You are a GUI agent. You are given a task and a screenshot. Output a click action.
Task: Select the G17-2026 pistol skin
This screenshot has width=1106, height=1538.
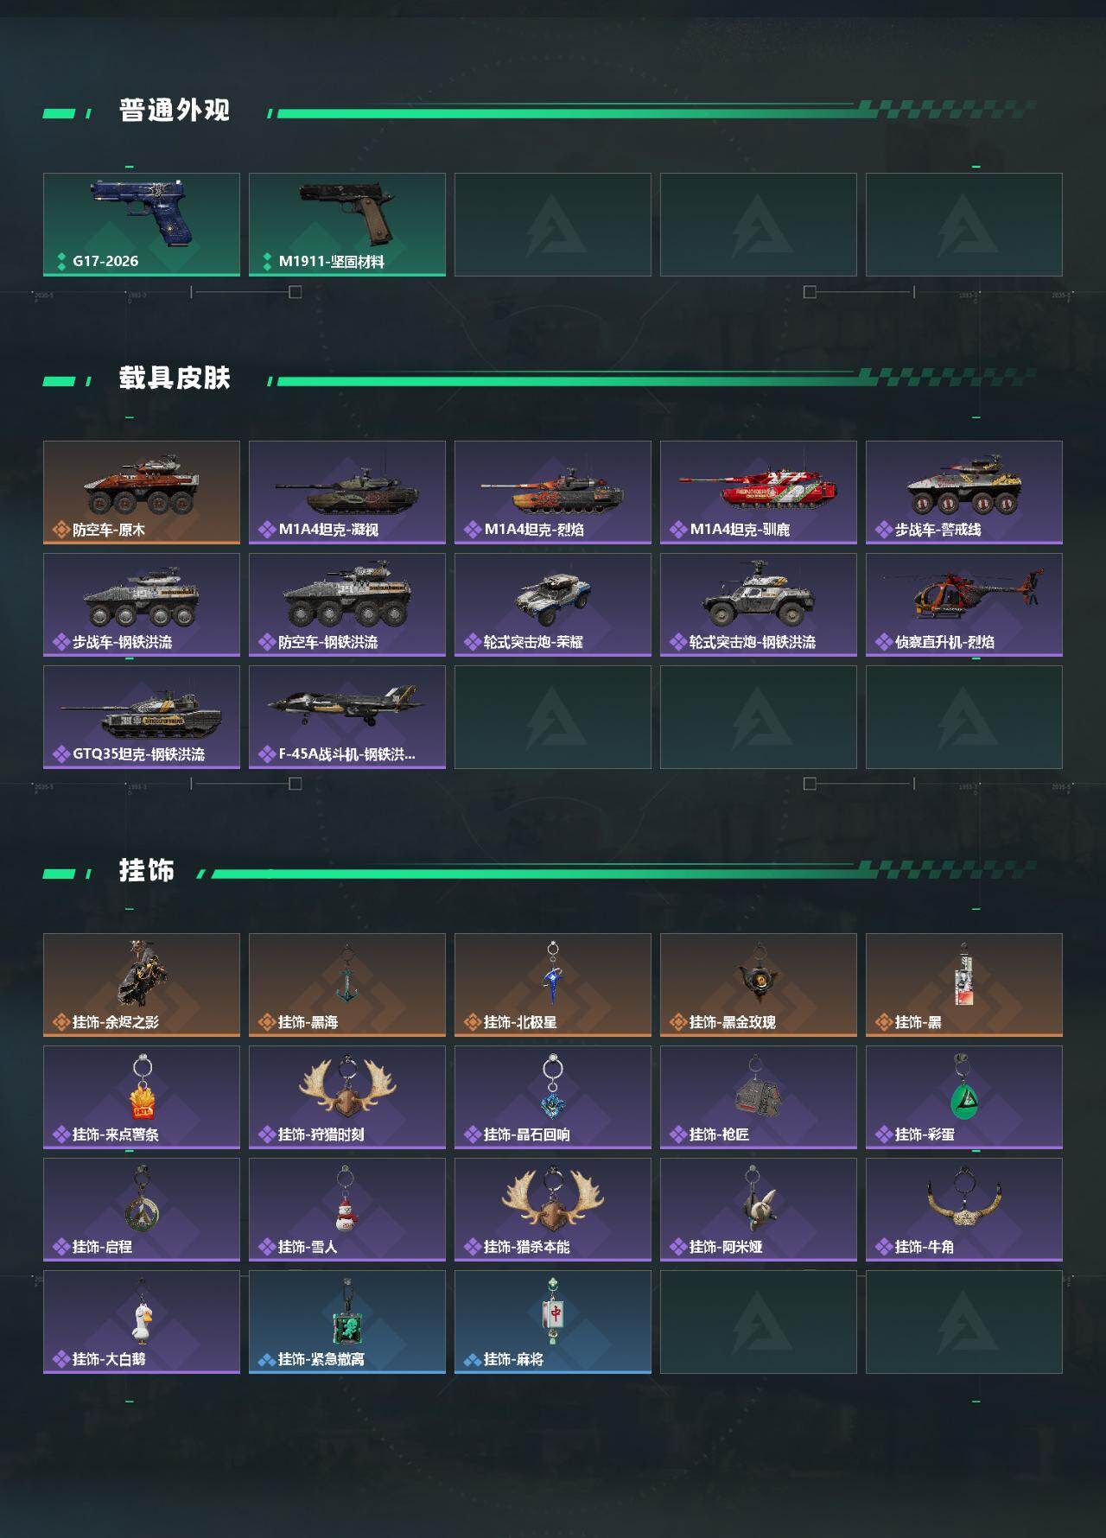142,225
